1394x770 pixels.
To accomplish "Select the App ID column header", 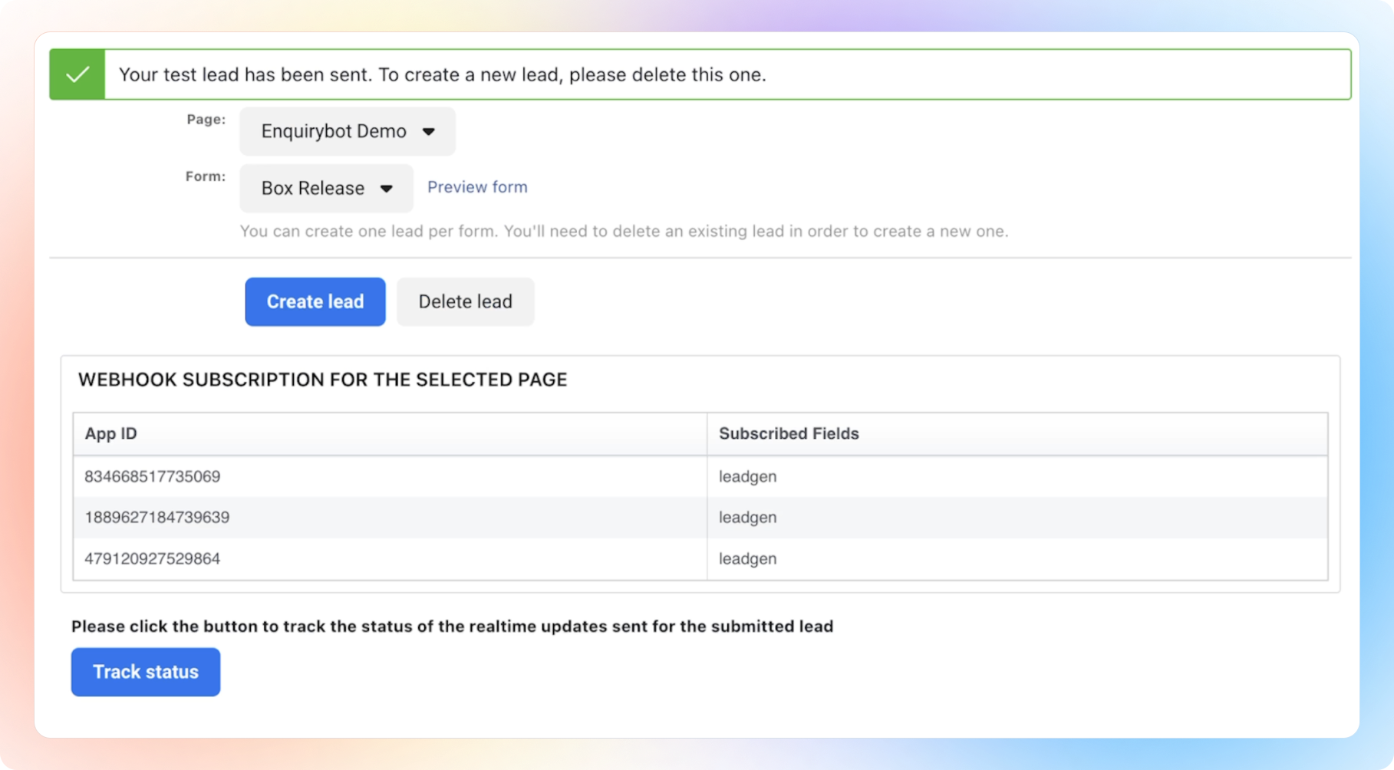I will point(111,433).
